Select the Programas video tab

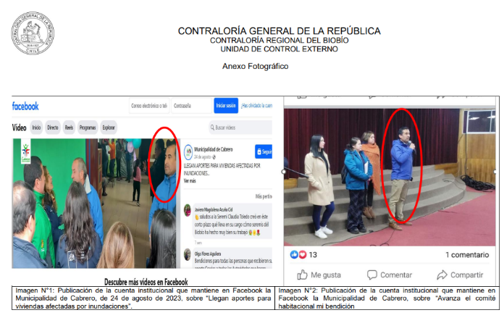[x=88, y=127]
